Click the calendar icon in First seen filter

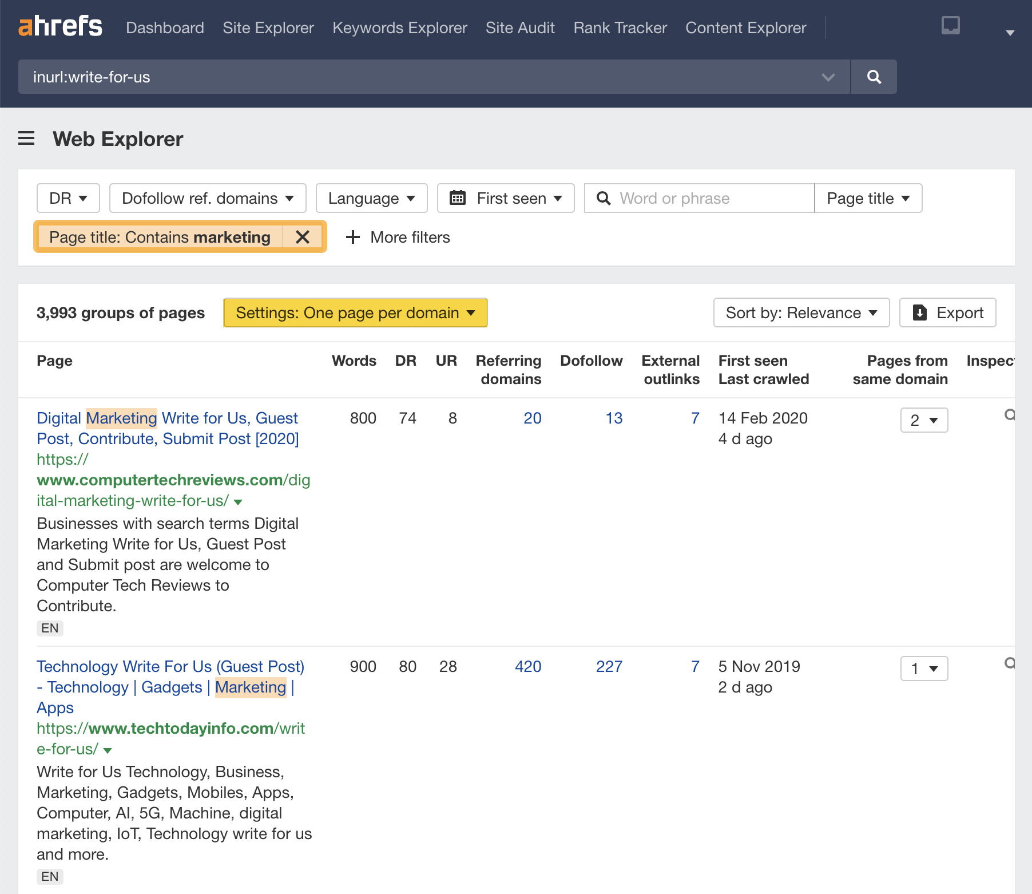[458, 198]
